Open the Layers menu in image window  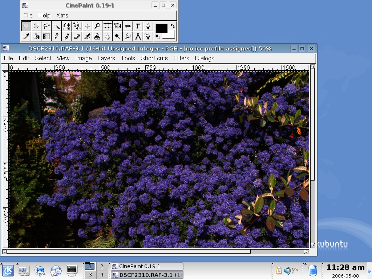[x=106, y=58]
